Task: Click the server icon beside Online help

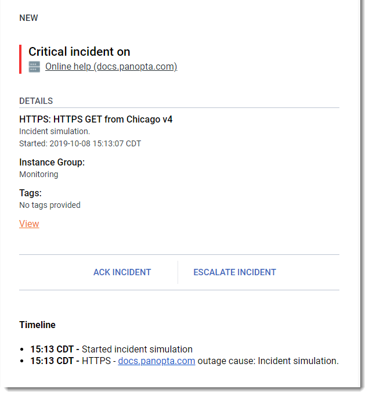Action: tap(34, 67)
